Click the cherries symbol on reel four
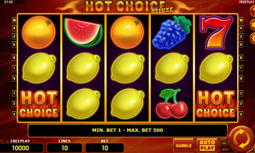Viewport: 255px width, 153px height. tap(172, 103)
